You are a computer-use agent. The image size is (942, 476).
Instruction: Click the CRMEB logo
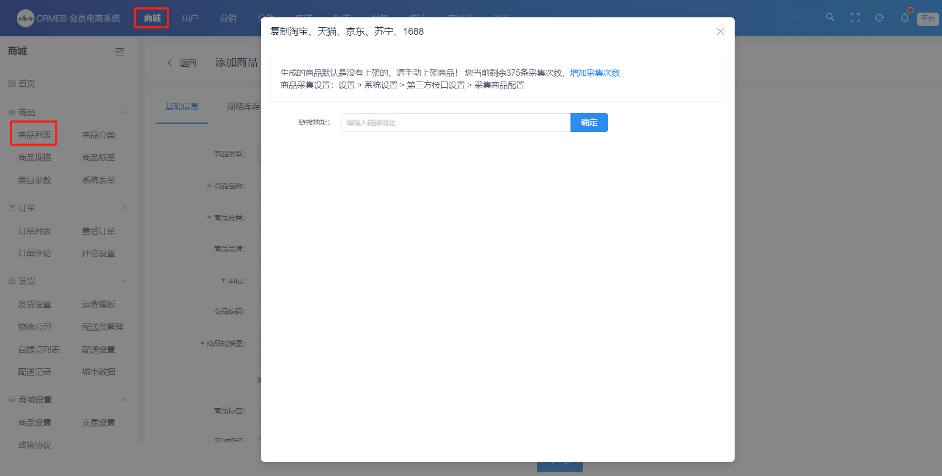click(x=68, y=18)
